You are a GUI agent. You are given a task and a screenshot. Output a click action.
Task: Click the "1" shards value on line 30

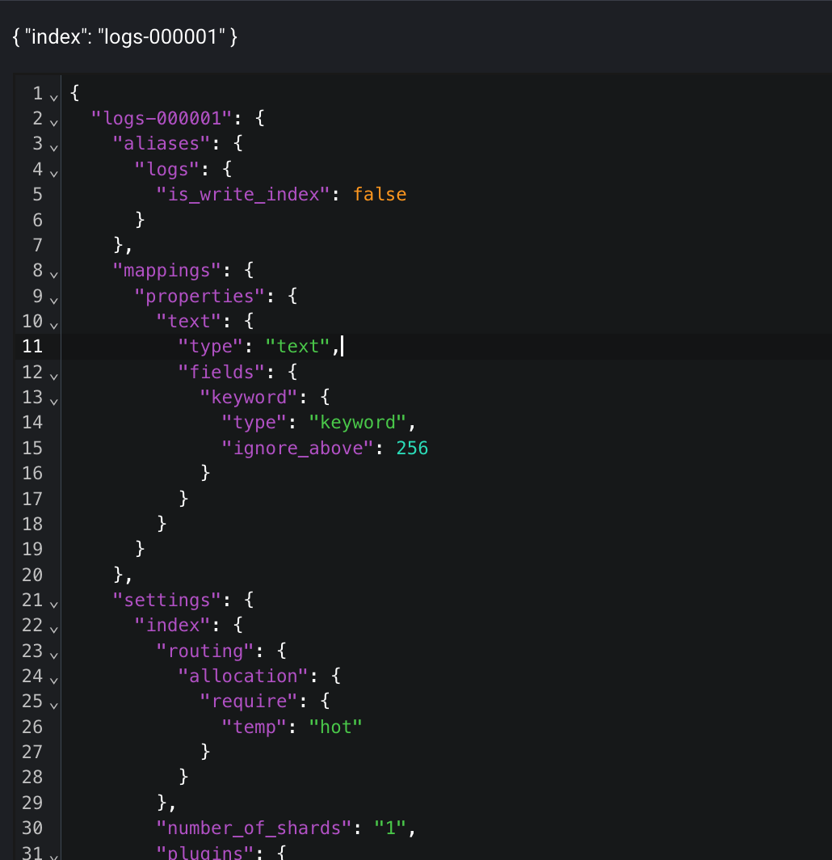pos(390,828)
